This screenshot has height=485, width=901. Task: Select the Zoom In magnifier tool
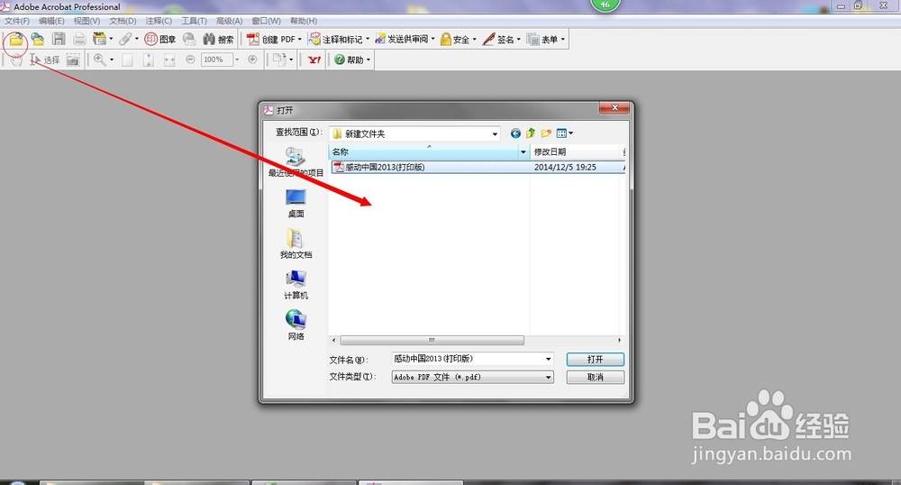click(100, 59)
